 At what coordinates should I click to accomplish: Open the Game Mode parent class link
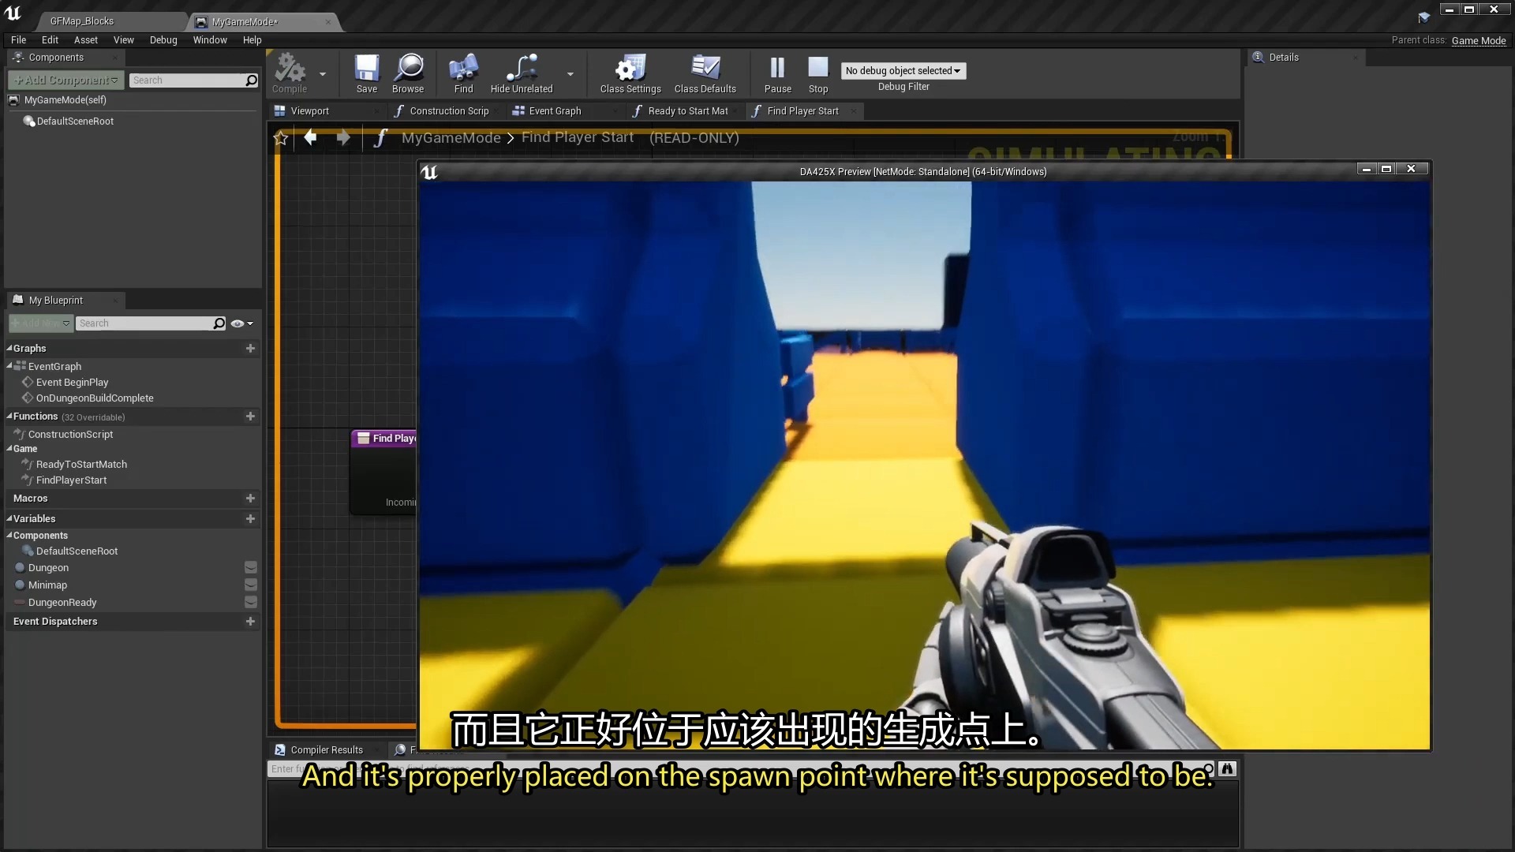1478,41
